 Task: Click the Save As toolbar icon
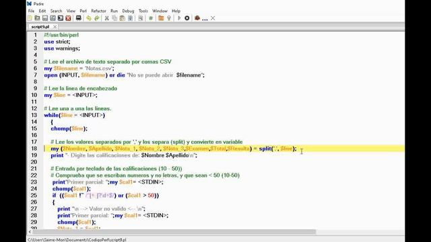[53, 18]
